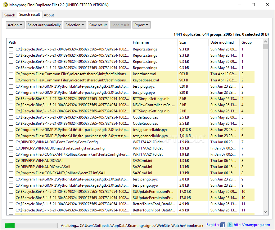This screenshot has height=230, width=275.
Task: Click Fri Jan 07 date of AUDIOnew WRT17AA21F0.dat
Action: 223,148
